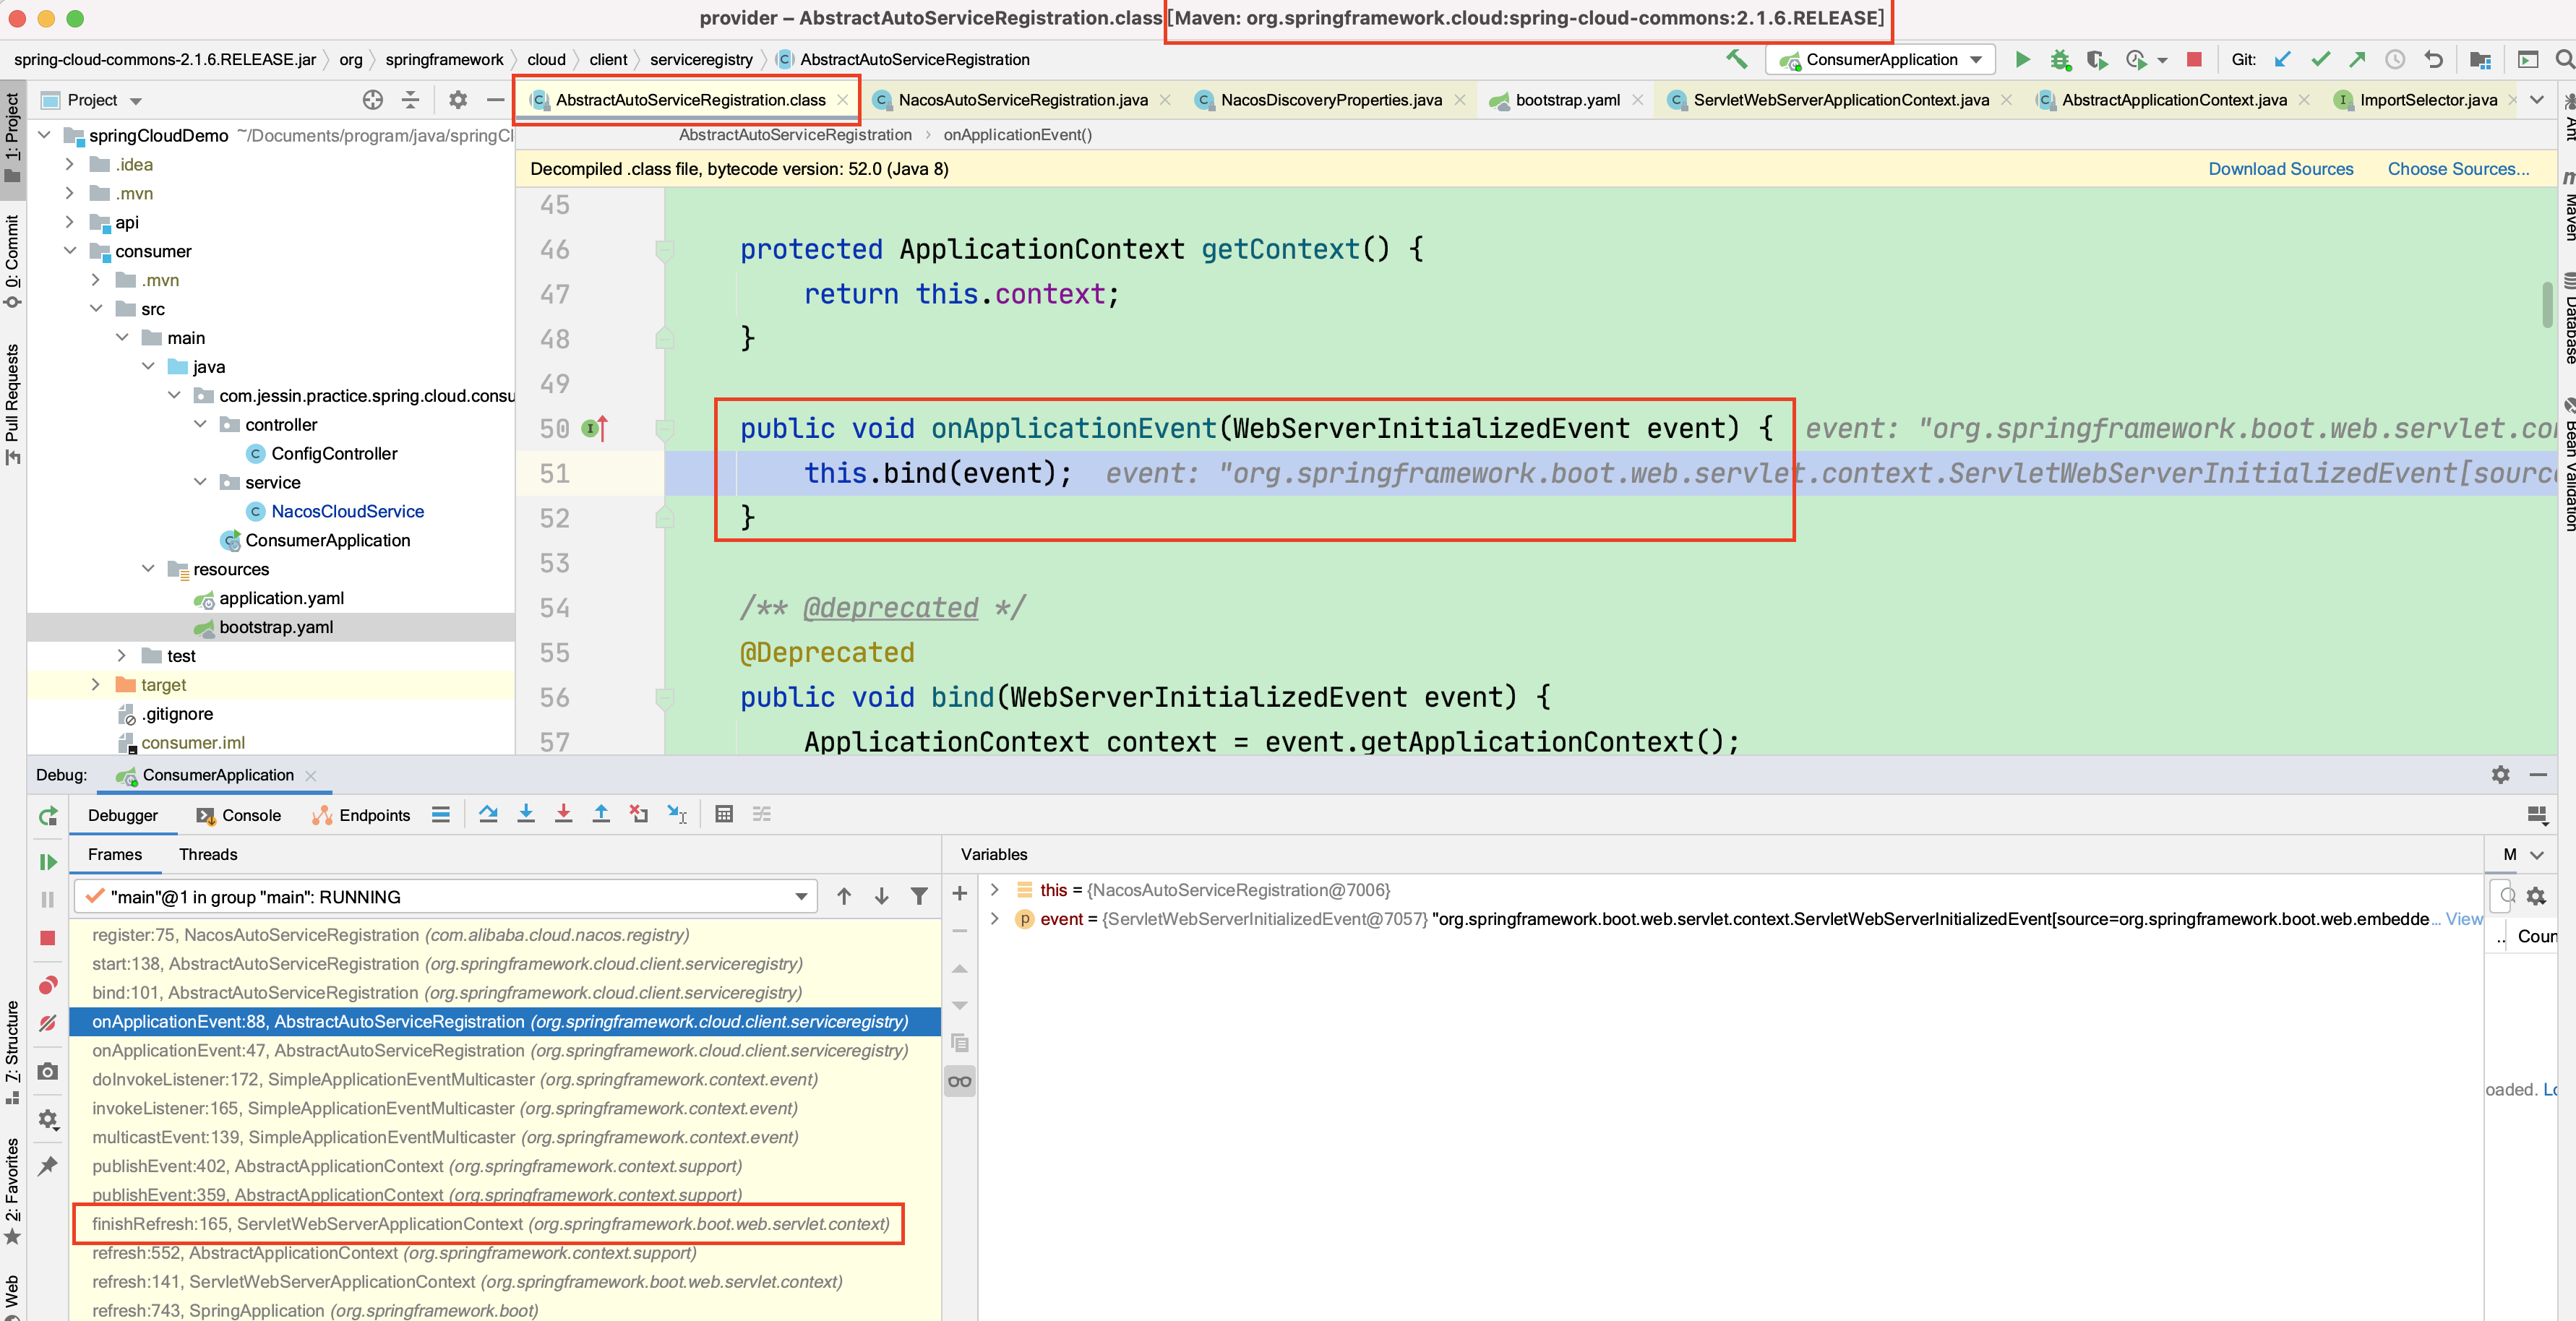Switch to the Threads tab
This screenshot has width=2576, height=1321.
pyautogui.click(x=208, y=854)
